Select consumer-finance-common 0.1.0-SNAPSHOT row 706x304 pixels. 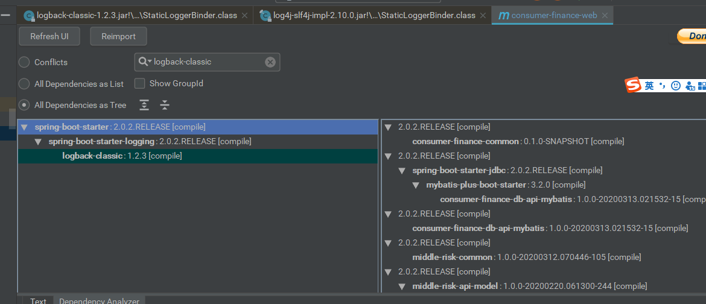[518, 141]
